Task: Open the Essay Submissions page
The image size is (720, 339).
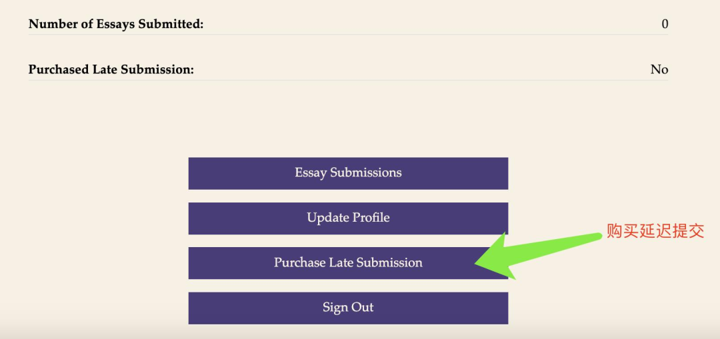Action: click(x=348, y=173)
